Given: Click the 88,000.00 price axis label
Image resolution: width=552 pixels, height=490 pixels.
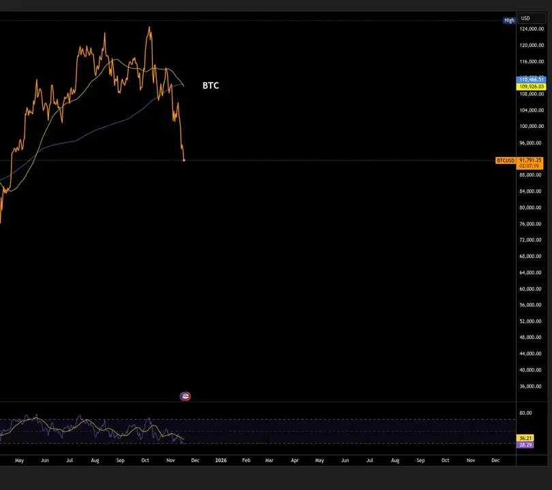Looking at the screenshot, I should pyautogui.click(x=530, y=175).
